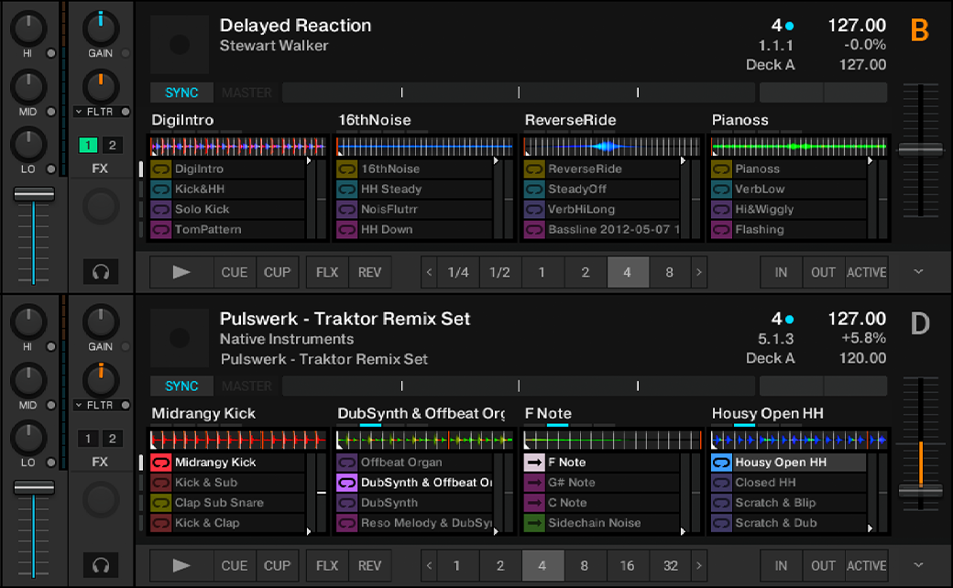Click Deck B channel volume fader
The width and height of the screenshot is (953, 588).
[x=34, y=194]
